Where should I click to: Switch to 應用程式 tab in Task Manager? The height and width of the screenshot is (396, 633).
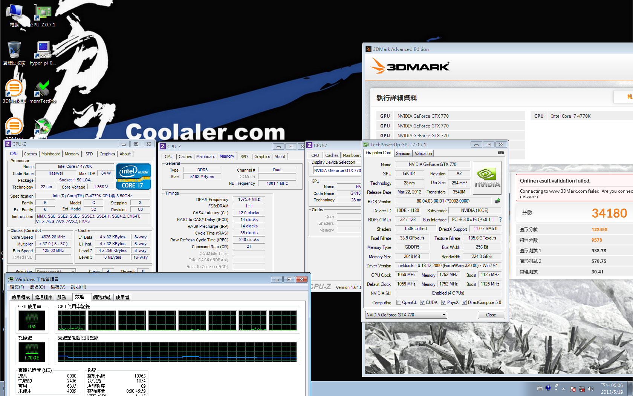21,298
